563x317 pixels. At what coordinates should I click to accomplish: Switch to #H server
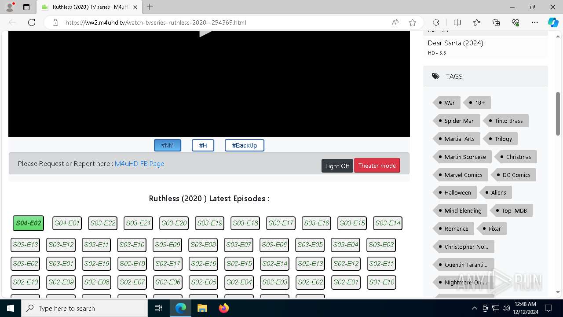pos(203,145)
